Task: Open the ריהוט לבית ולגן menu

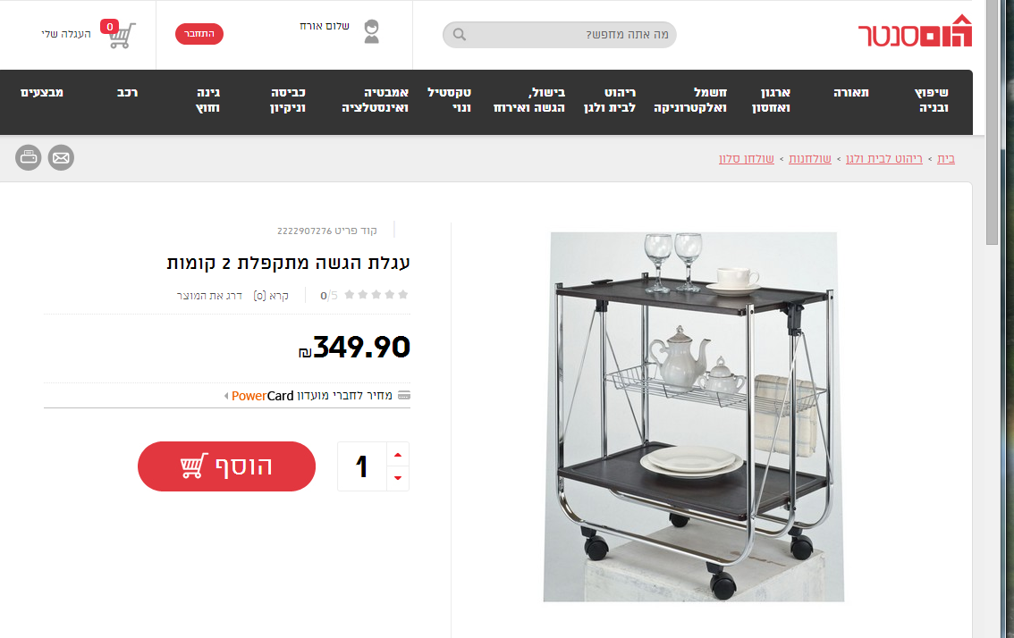Action: coord(609,100)
